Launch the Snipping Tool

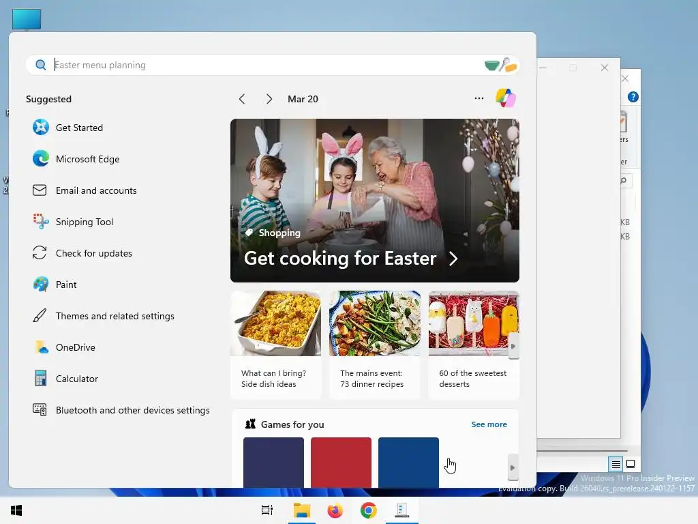84,222
